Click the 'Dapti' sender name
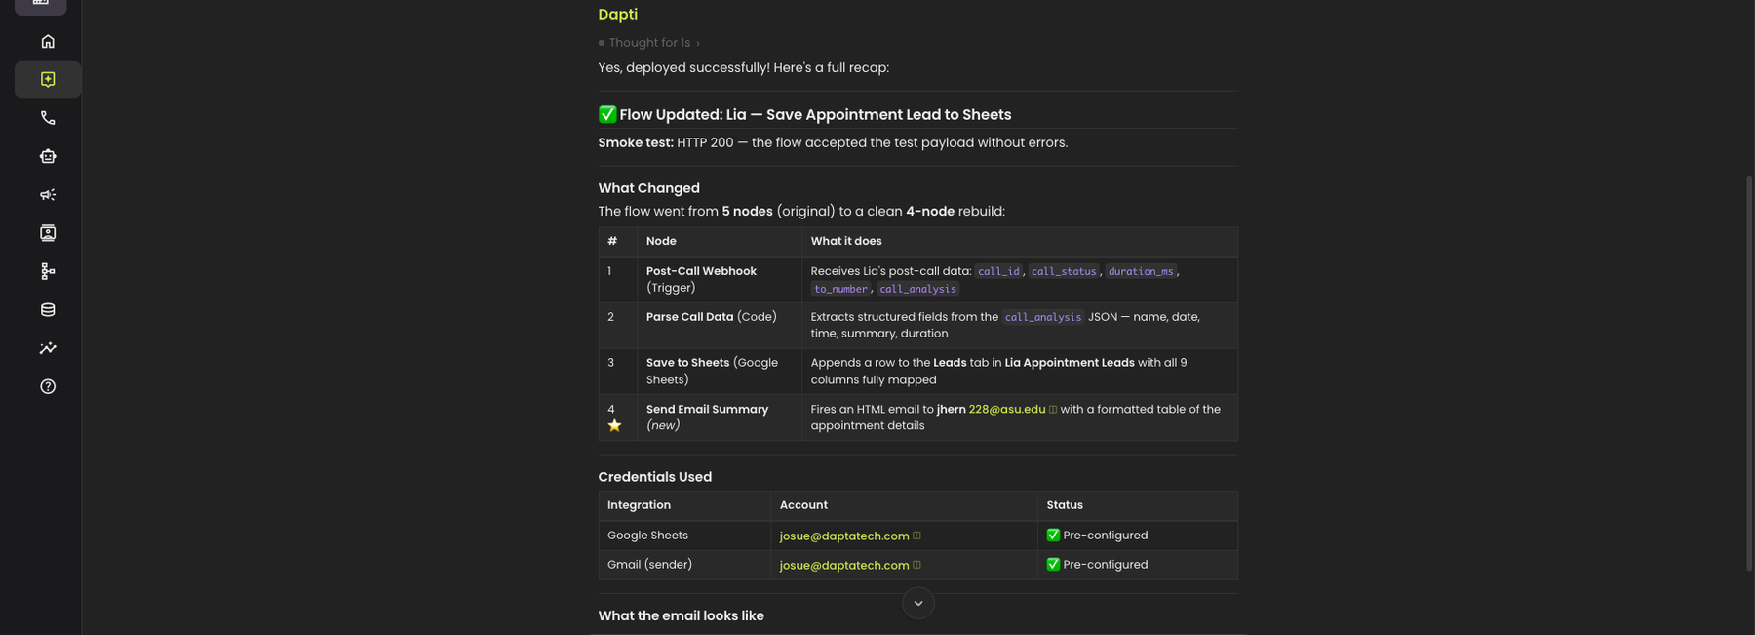This screenshot has height=635, width=1755. click(618, 14)
